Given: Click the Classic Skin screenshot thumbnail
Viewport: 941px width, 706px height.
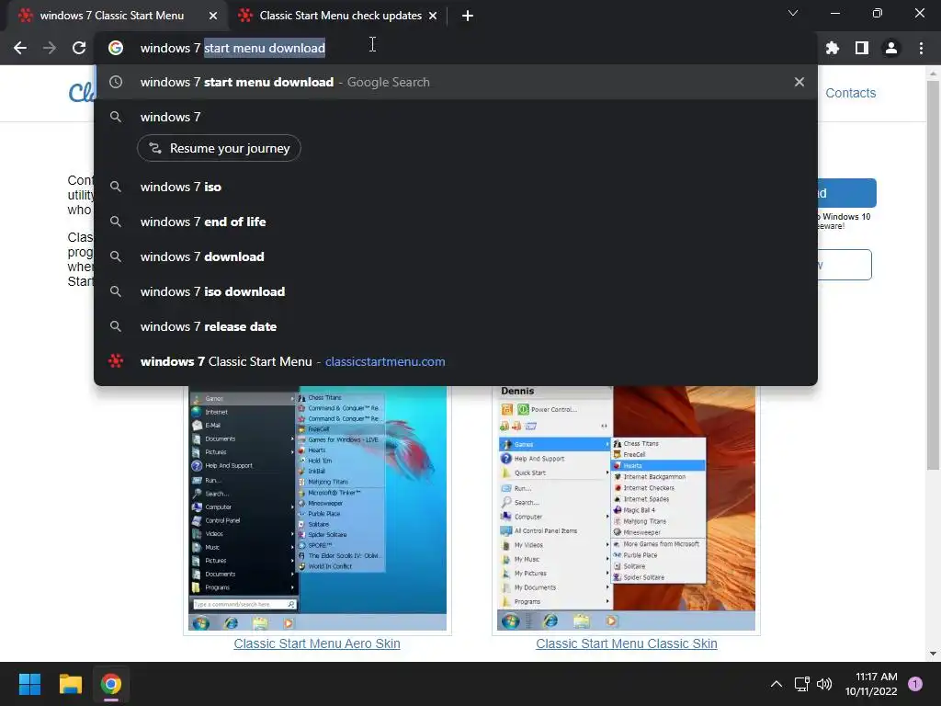Looking at the screenshot, I should coord(626,508).
